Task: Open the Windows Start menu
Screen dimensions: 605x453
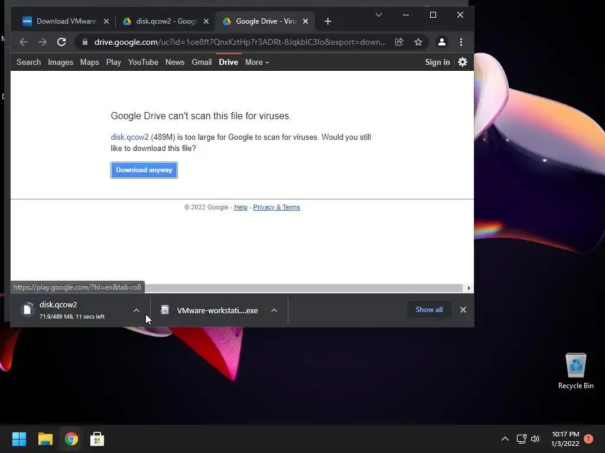Action: pos(19,439)
